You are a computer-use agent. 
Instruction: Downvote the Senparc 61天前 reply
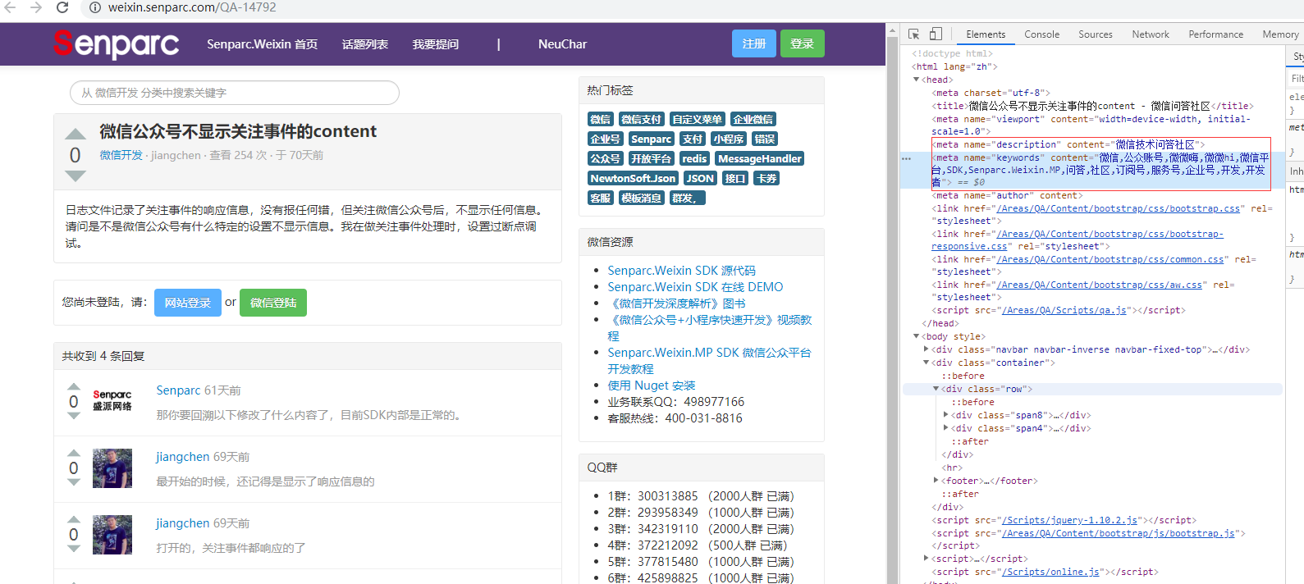pyautogui.click(x=74, y=416)
